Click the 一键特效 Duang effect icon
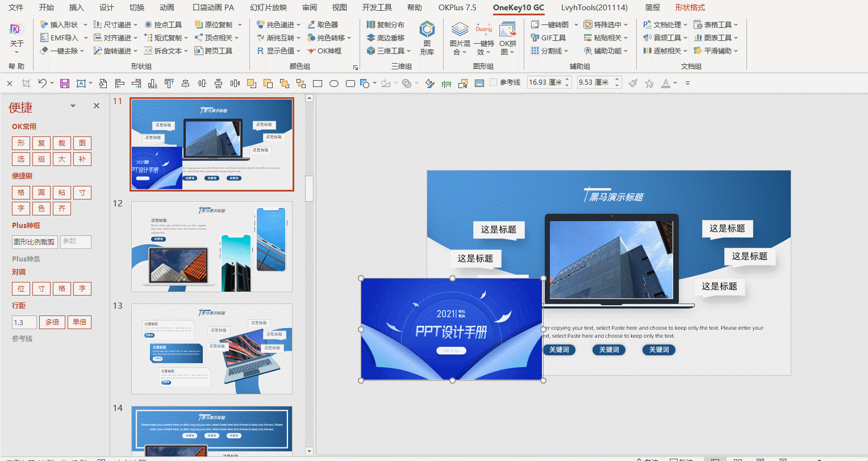 point(484,39)
